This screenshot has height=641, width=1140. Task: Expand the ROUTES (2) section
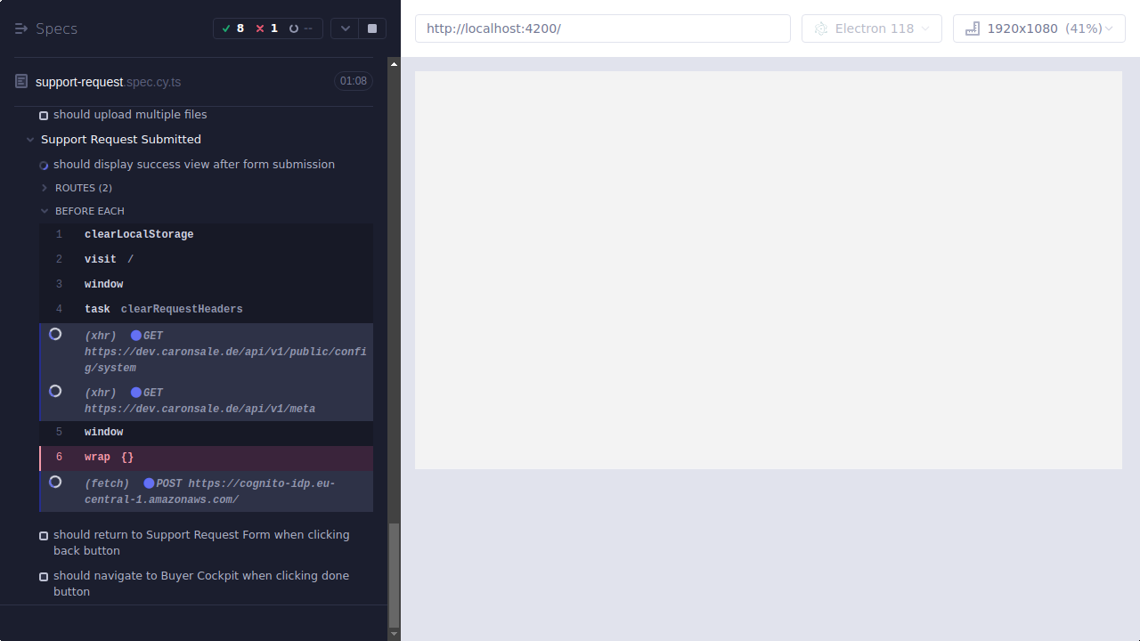tap(44, 188)
